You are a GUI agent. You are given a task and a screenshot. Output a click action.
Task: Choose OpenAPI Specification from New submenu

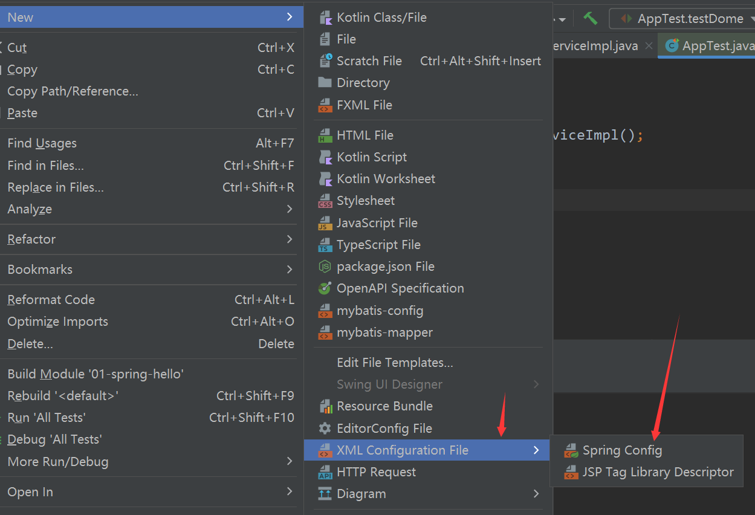427,288
